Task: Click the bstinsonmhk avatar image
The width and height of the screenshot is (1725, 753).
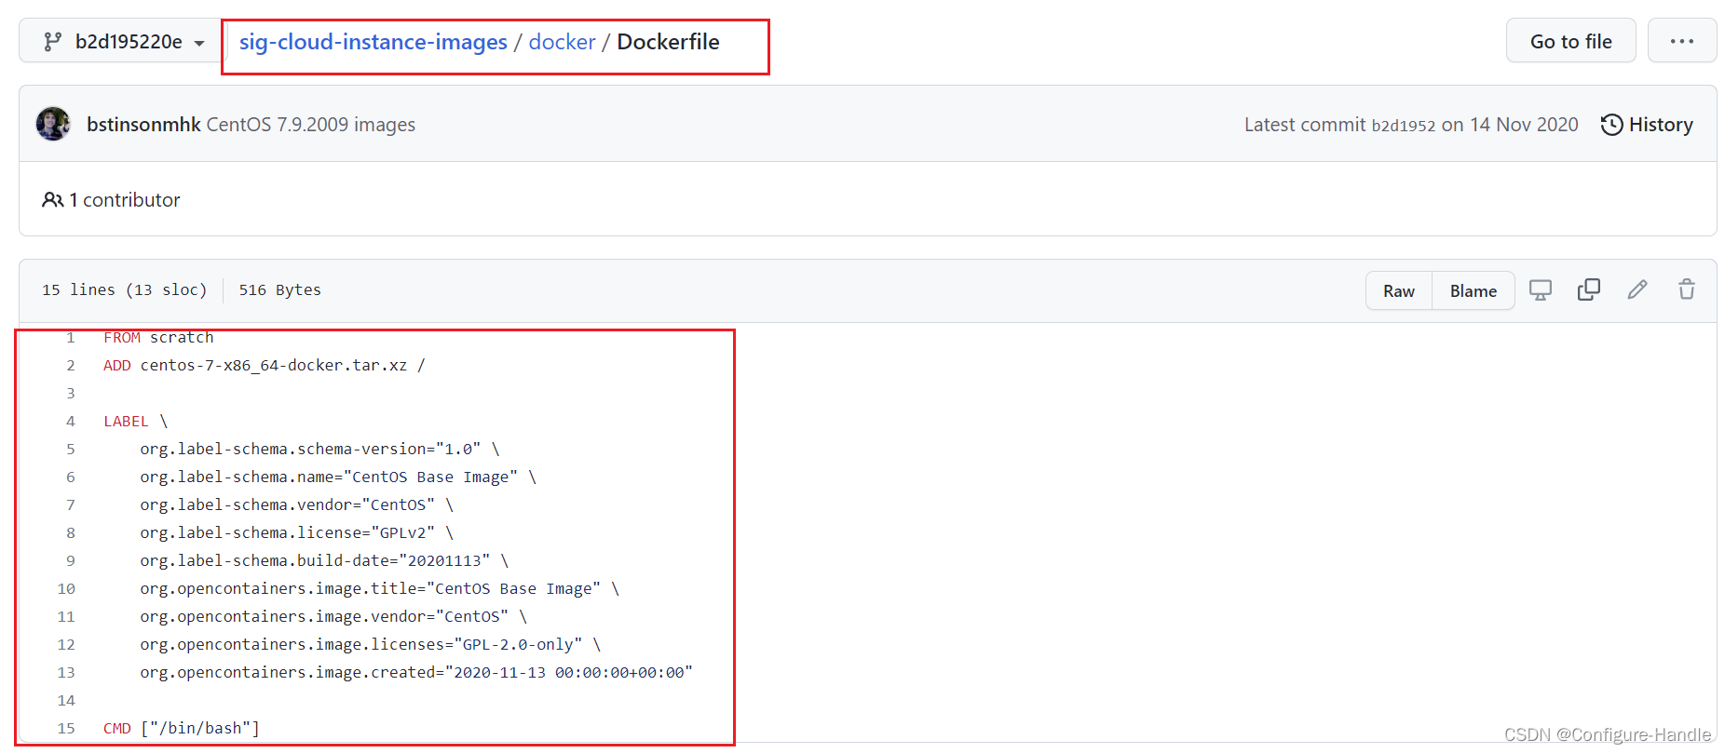Action: (x=53, y=124)
